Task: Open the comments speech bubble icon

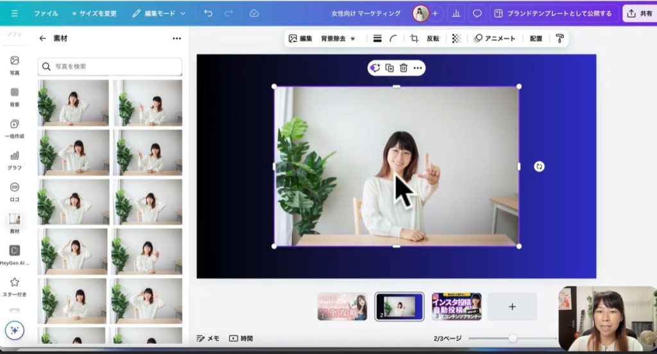Action: (x=477, y=13)
